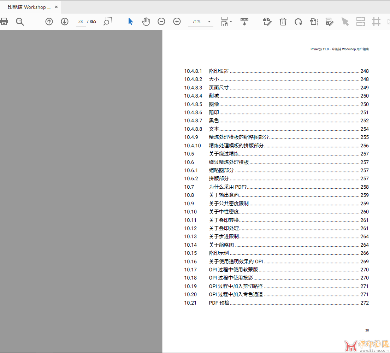Screen dimensions: 390x353
Task: Switch to the 印能捷 Workshop document tab
Action: click(x=29, y=7)
